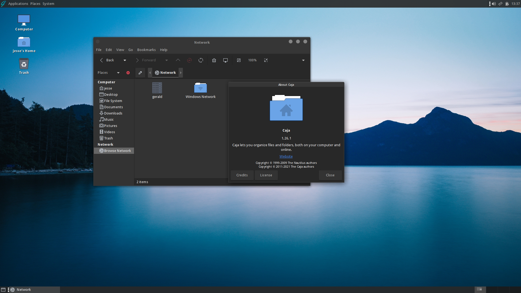Open the File menu
Screen dimensions: 521x293
coord(99,50)
